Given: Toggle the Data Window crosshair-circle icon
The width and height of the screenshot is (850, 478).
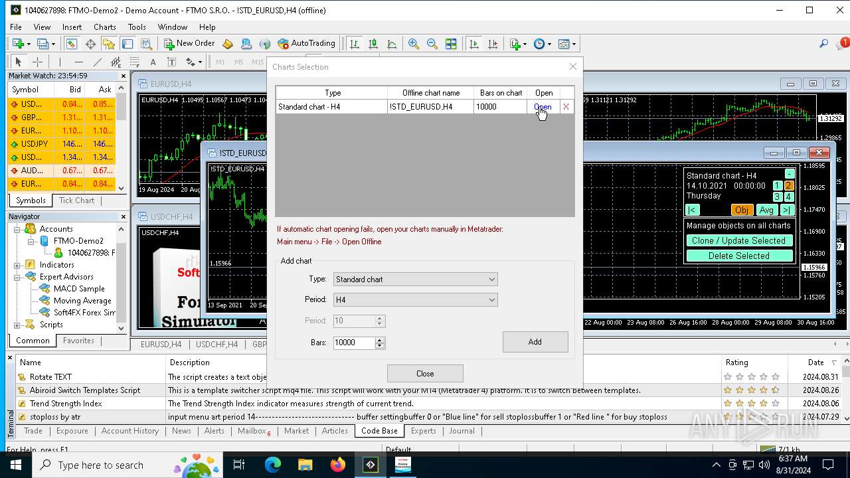Looking at the screenshot, I should [90, 44].
